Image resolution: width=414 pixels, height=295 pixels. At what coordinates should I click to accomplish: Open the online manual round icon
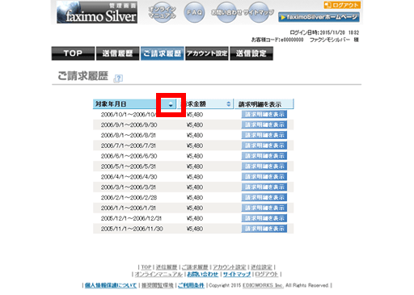coord(162,12)
